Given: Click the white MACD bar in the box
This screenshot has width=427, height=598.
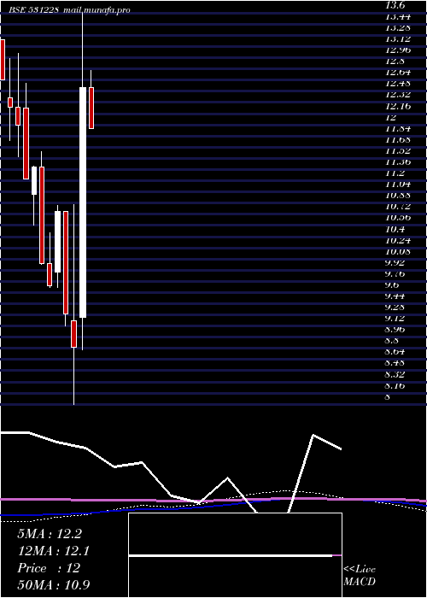Looking at the screenshot, I should pos(231,556).
